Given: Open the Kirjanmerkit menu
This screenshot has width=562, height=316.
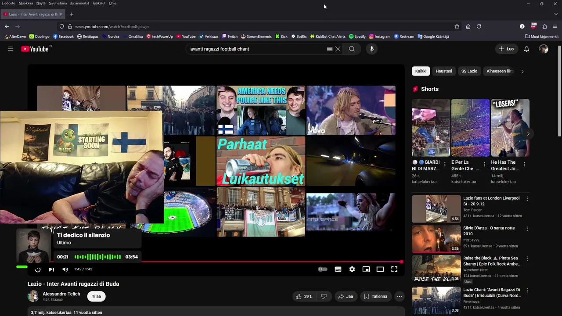Looking at the screenshot, I should click(79, 3).
